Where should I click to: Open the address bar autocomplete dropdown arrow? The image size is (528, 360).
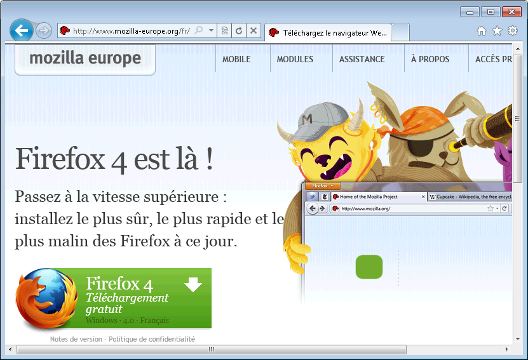point(211,30)
